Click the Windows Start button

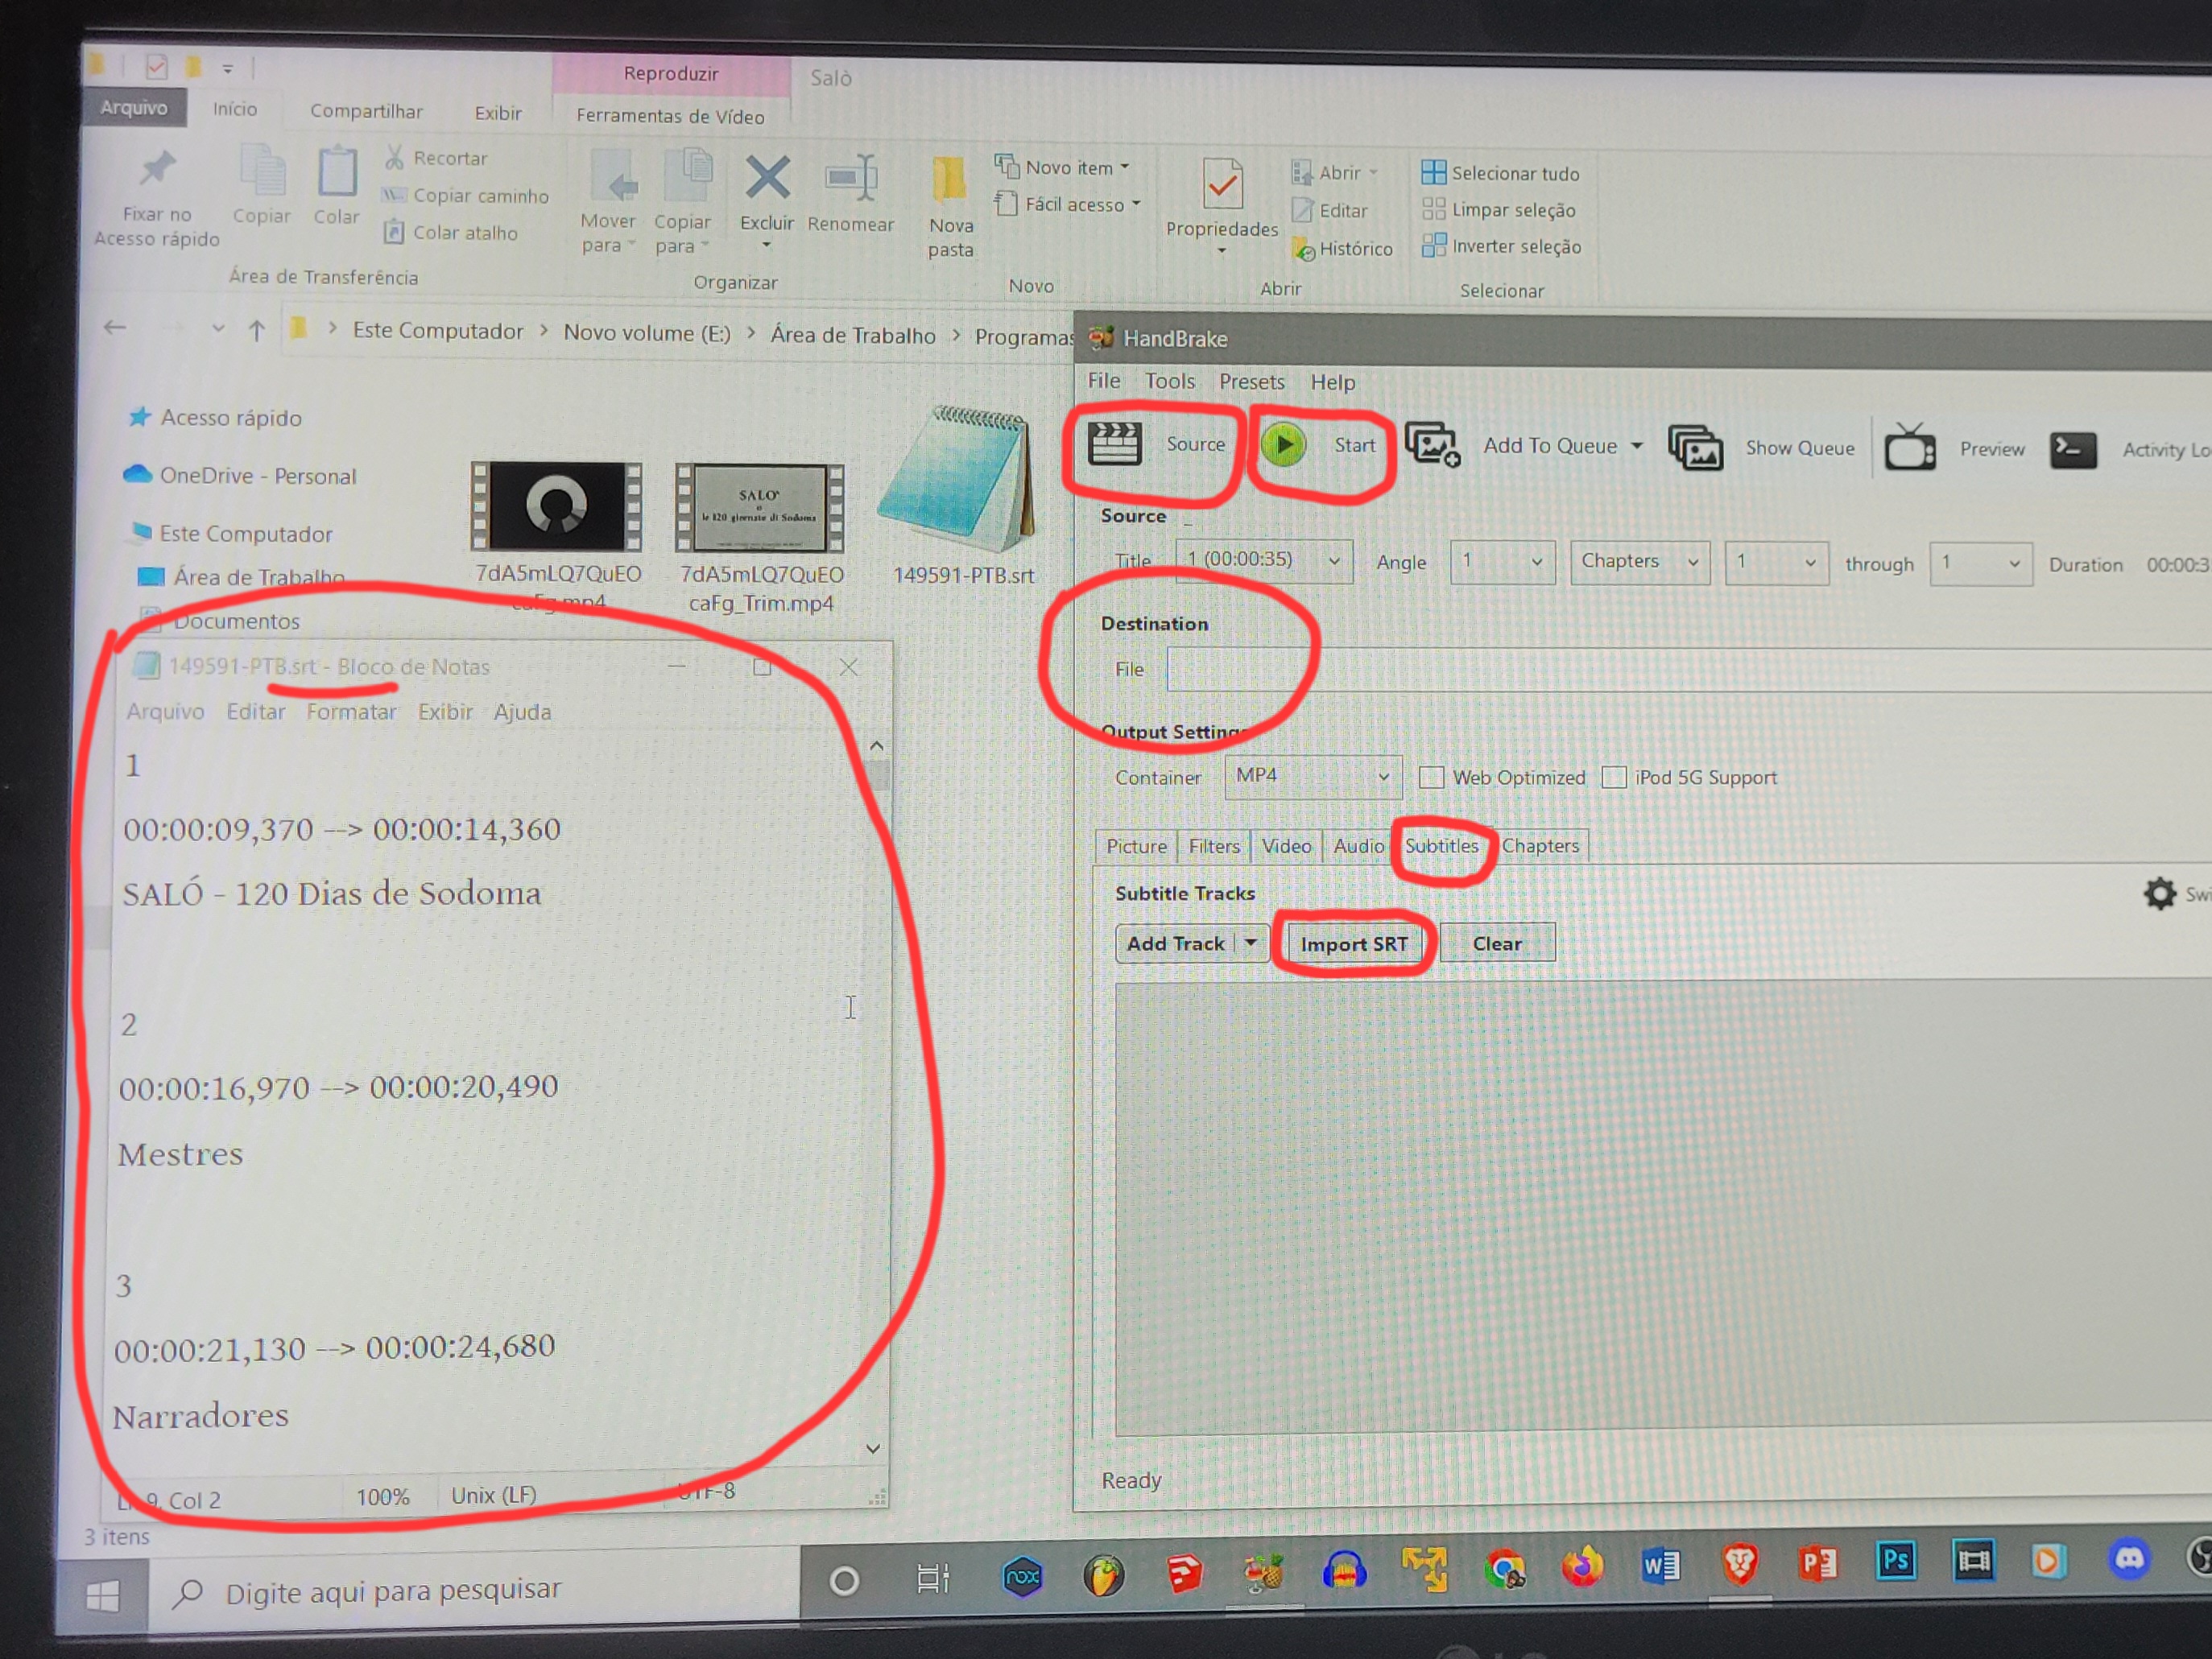click(102, 1596)
